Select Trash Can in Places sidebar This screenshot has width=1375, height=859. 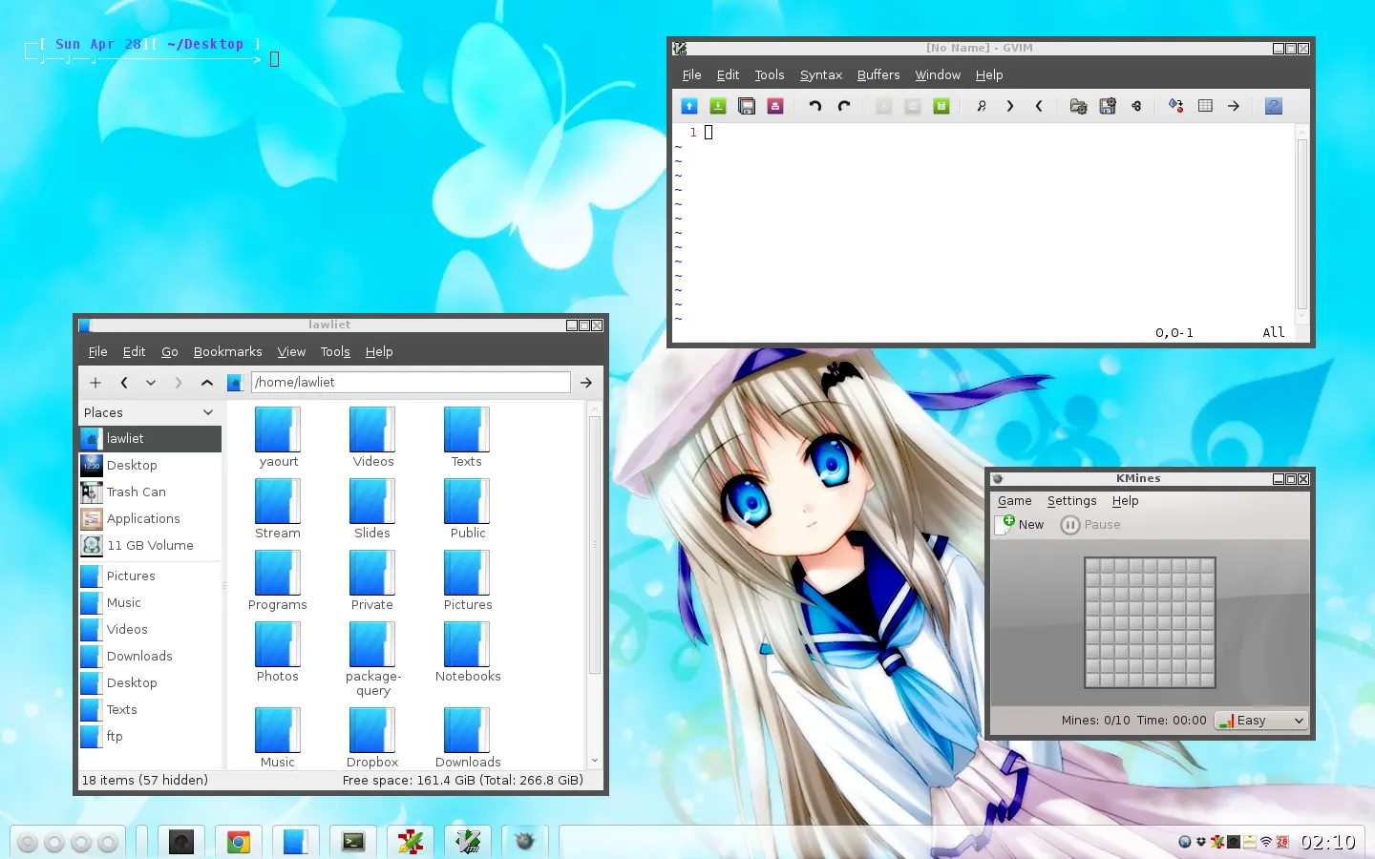click(137, 492)
